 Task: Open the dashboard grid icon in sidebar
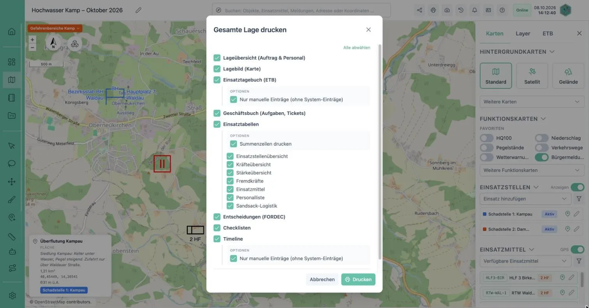click(12, 62)
